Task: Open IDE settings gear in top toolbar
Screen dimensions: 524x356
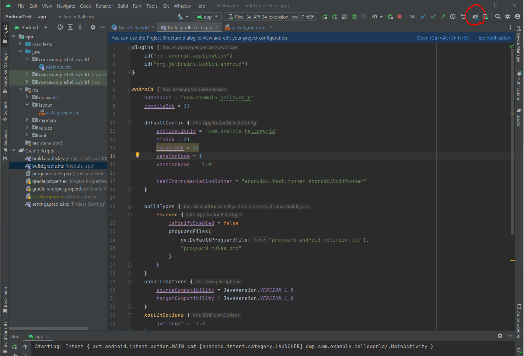Action: coord(507,16)
